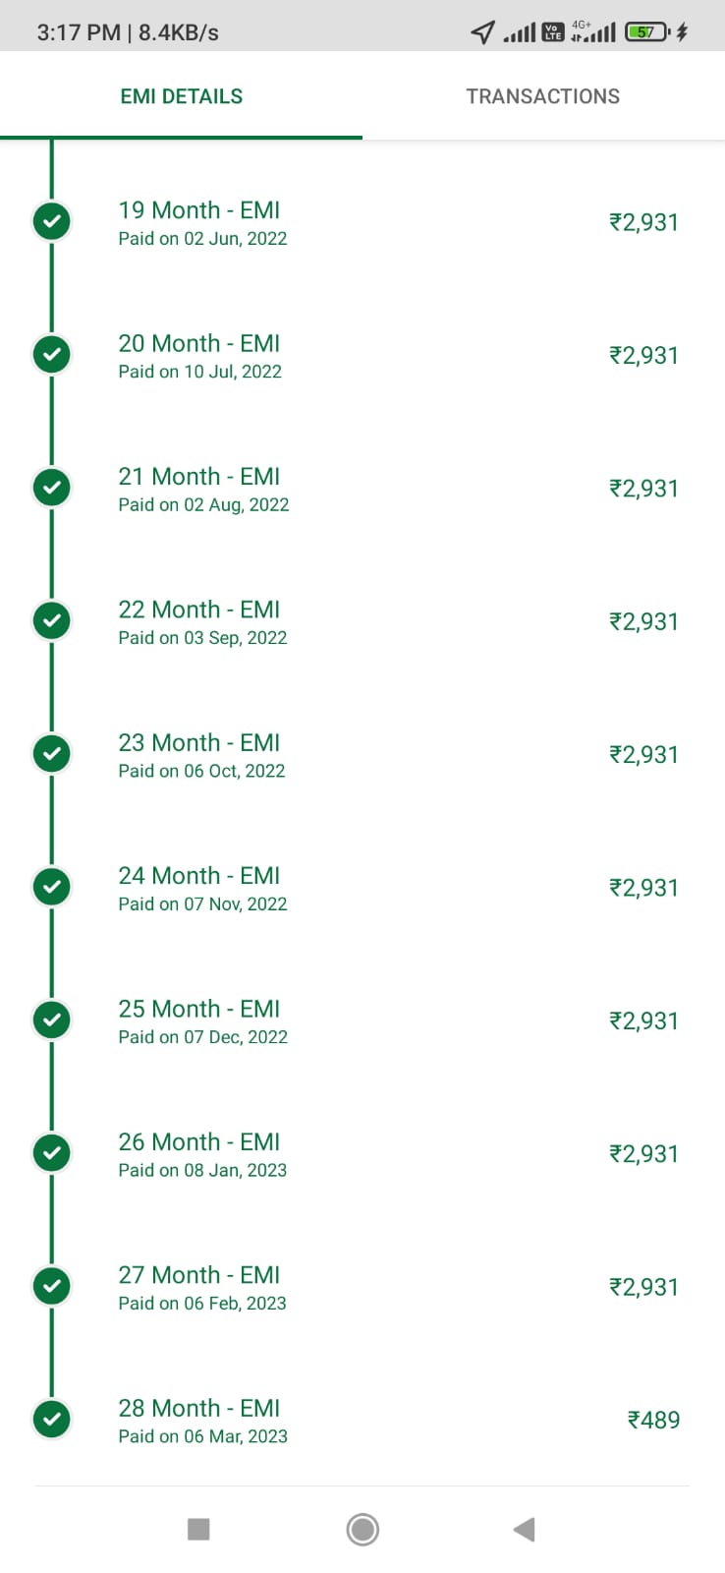The image size is (725, 1573).
Task: Tap the Android back triangle icon
Action: (x=524, y=1529)
